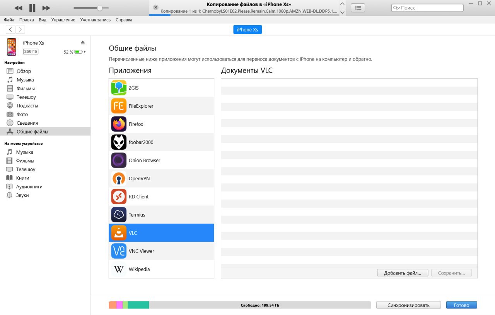Select the foobar2000 app icon
Screen dimensions: 495x315
[x=119, y=142]
